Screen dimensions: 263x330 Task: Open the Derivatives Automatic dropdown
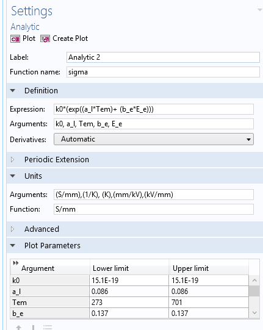click(x=154, y=139)
